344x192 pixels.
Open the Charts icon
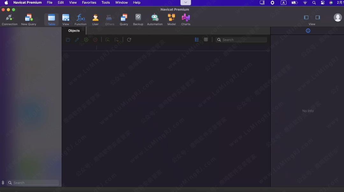click(x=186, y=19)
